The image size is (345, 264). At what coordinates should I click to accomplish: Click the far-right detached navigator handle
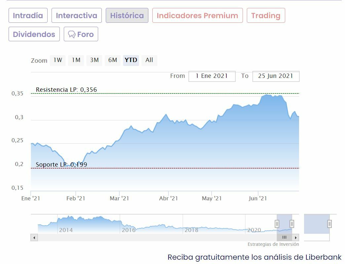329,224
